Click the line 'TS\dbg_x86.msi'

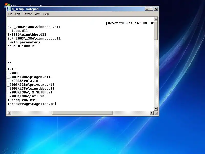coord(22,100)
